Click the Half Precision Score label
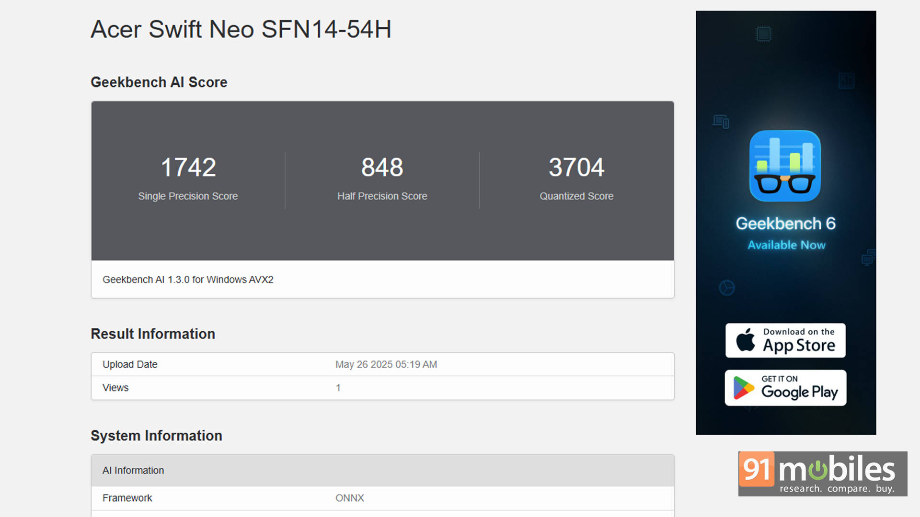The width and height of the screenshot is (920, 517). (382, 196)
